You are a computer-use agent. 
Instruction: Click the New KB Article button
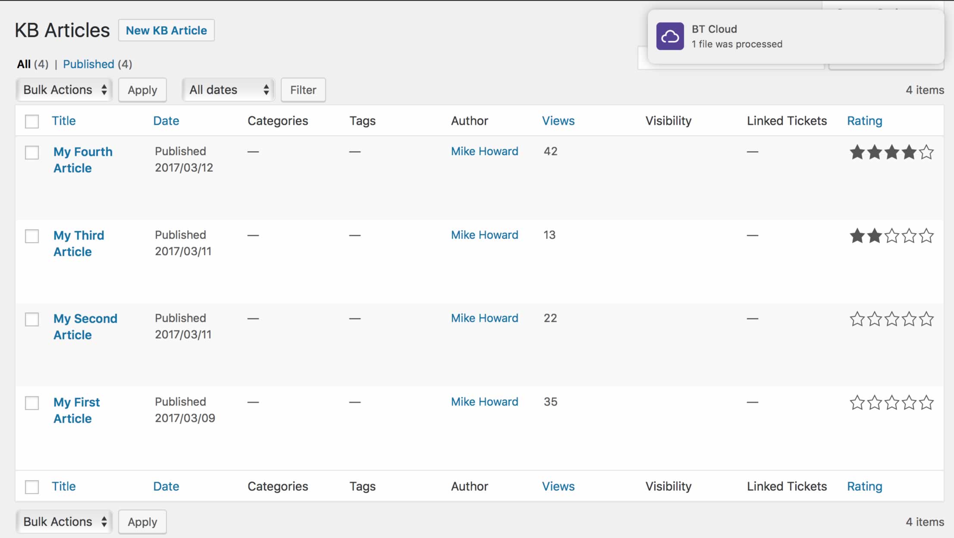[166, 30]
